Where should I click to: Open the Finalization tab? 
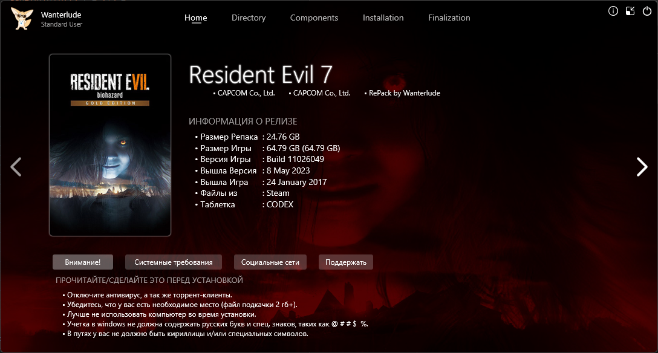click(449, 18)
